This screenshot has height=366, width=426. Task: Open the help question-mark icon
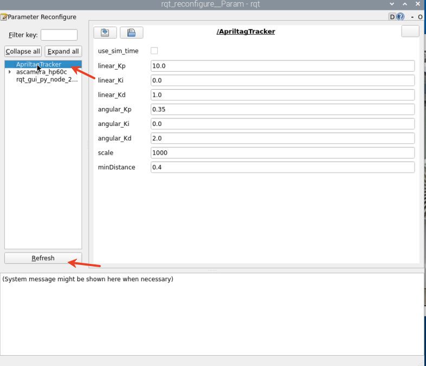[400, 17]
